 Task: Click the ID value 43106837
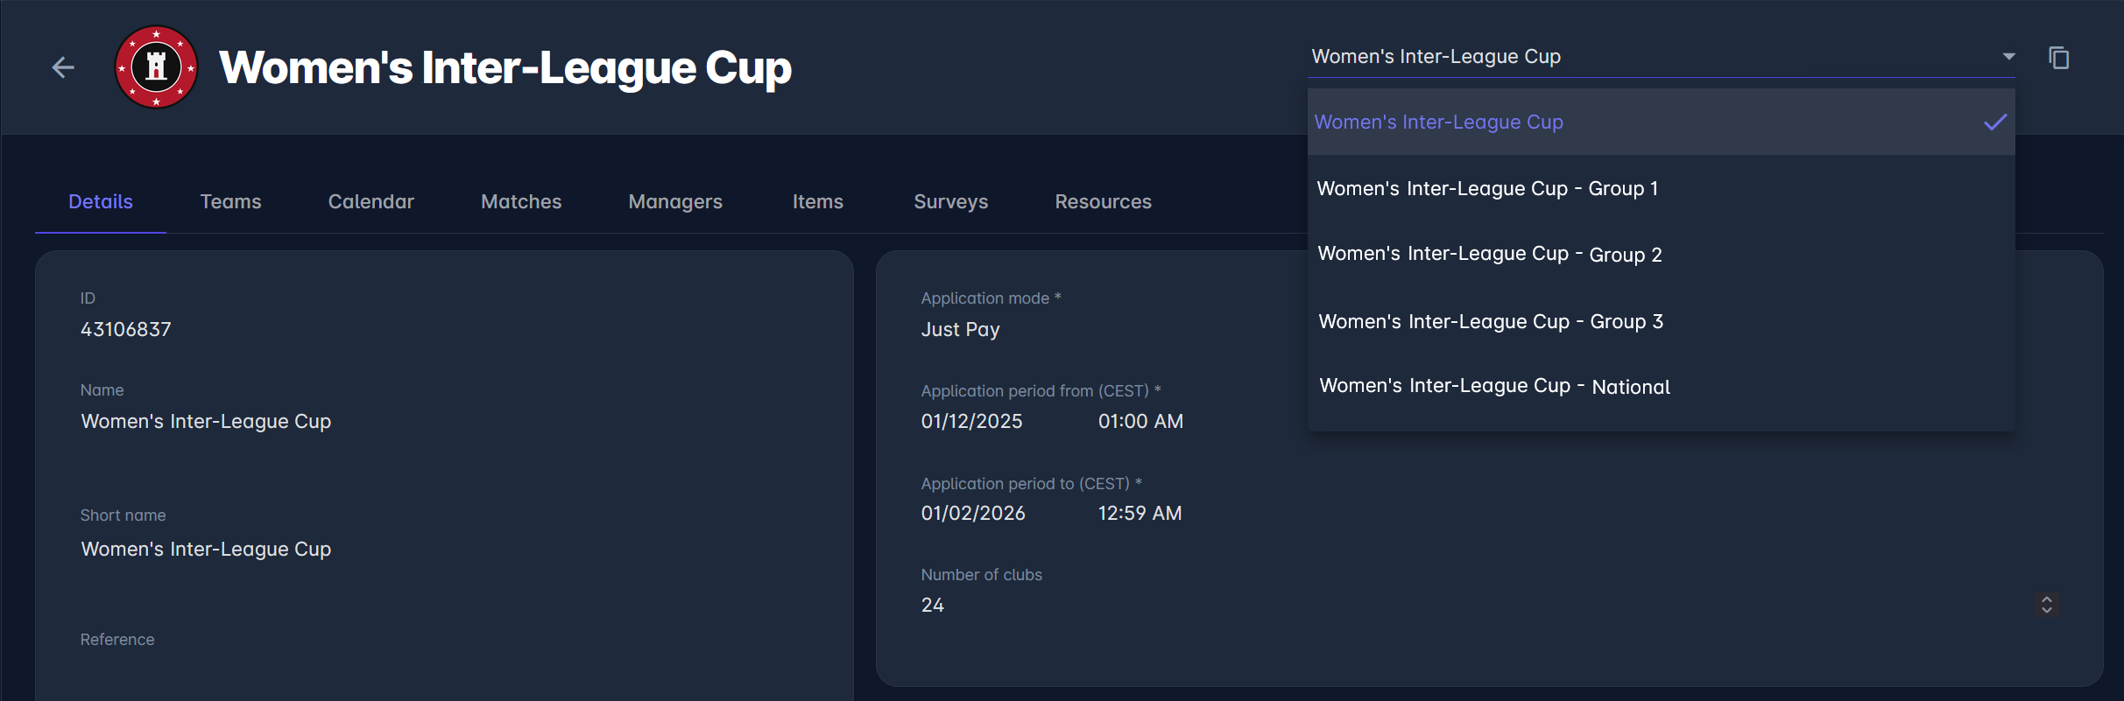tap(126, 329)
